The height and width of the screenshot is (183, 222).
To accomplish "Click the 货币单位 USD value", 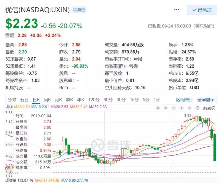I will click(x=194, y=88).
